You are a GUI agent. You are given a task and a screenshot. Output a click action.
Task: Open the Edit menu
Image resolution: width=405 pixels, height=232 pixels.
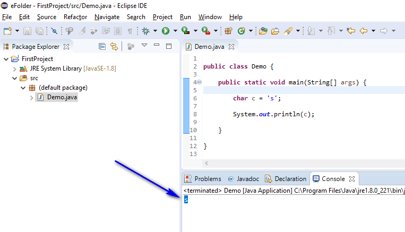tap(24, 17)
